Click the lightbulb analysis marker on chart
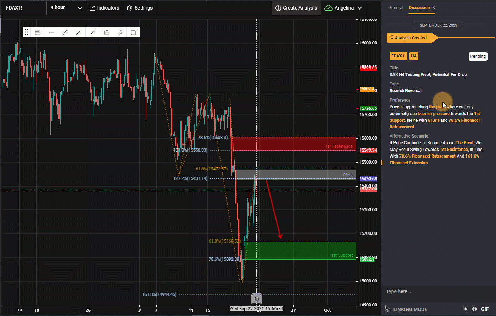 (x=257, y=299)
